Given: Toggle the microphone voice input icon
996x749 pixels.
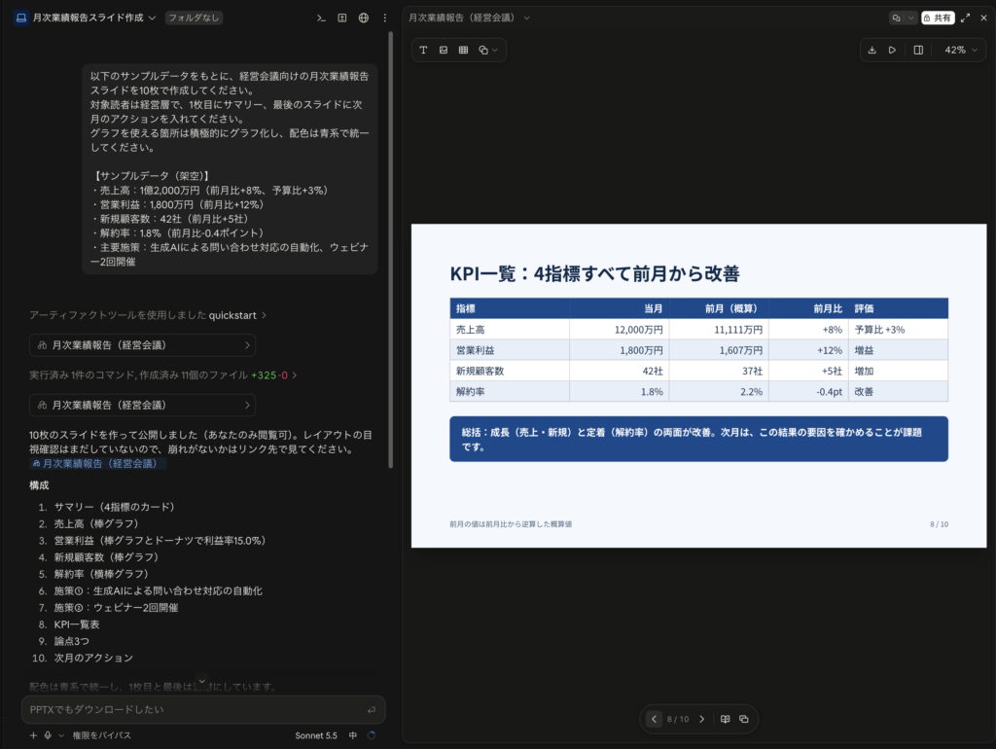Looking at the screenshot, I should click(48, 735).
